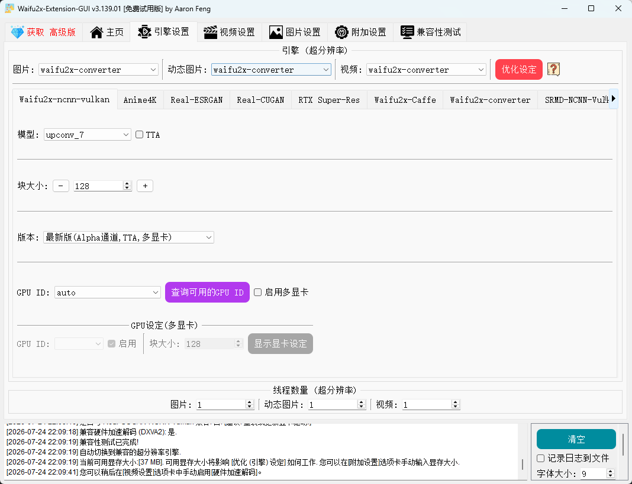Screen dimensions: 632x484
Task: Enable the TTA checkbox
Action: (140, 135)
